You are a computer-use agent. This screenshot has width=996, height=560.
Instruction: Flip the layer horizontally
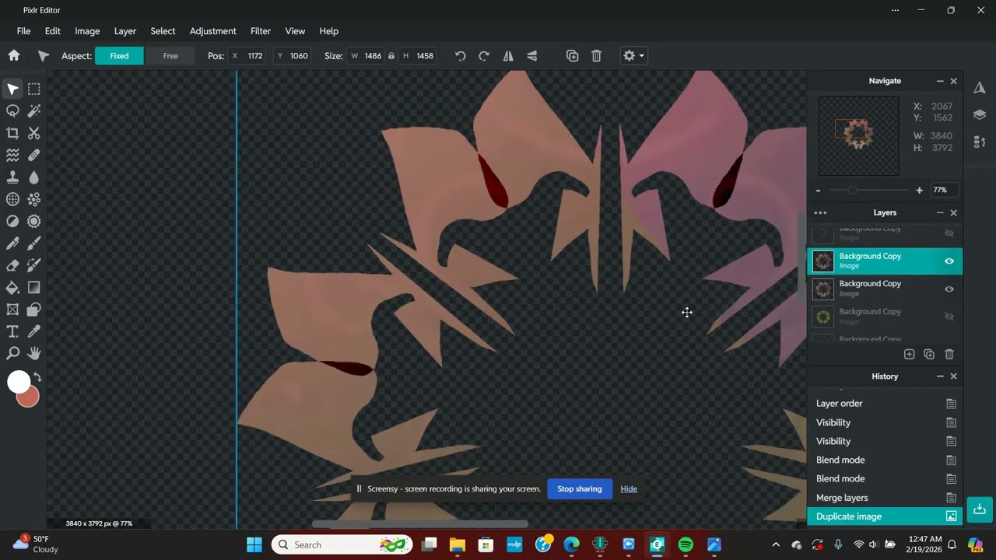508,56
